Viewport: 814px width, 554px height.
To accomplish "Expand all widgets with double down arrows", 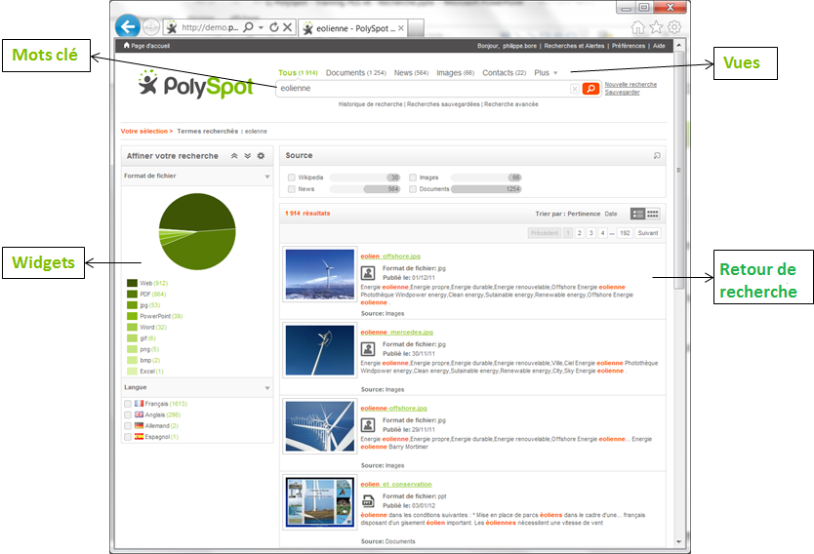I will 248,156.
